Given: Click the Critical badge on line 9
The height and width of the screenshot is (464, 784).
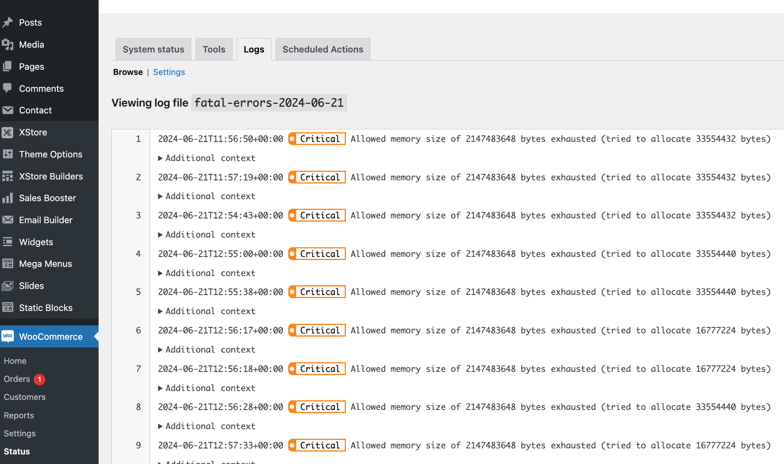Looking at the screenshot, I should pyautogui.click(x=317, y=445).
